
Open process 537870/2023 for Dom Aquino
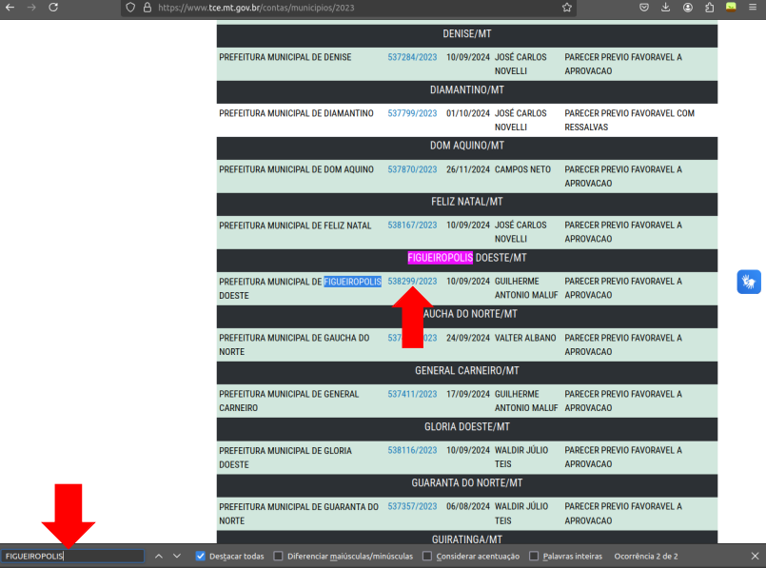pos(412,169)
